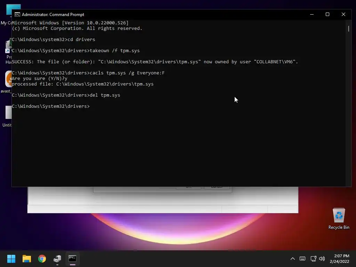Click the 'Are you sure (Y/N)?y' line

coord(40,79)
